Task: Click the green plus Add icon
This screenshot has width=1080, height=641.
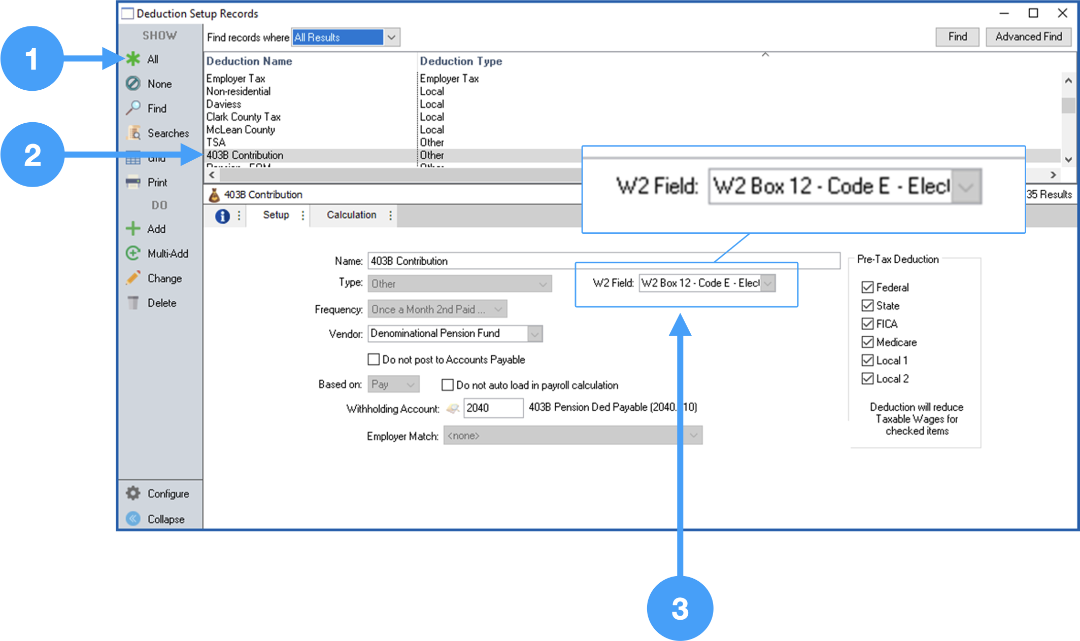Action: (x=133, y=229)
